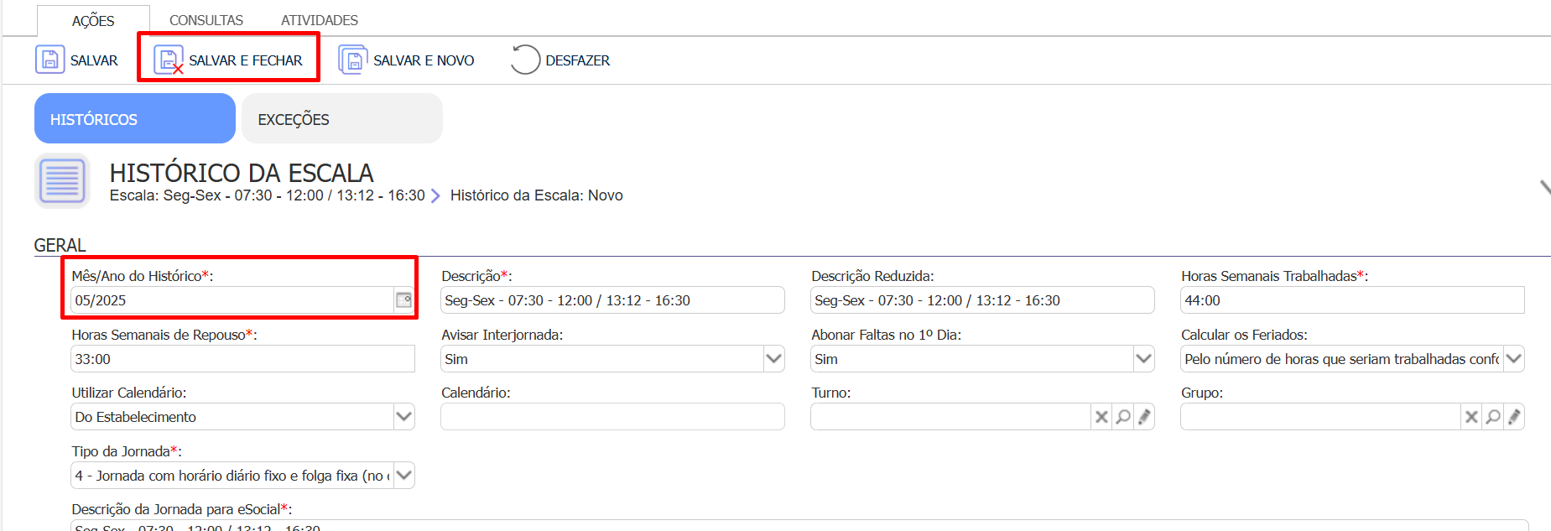Click the Salvar button label
1551x531 pixels.
coord(94,60)
